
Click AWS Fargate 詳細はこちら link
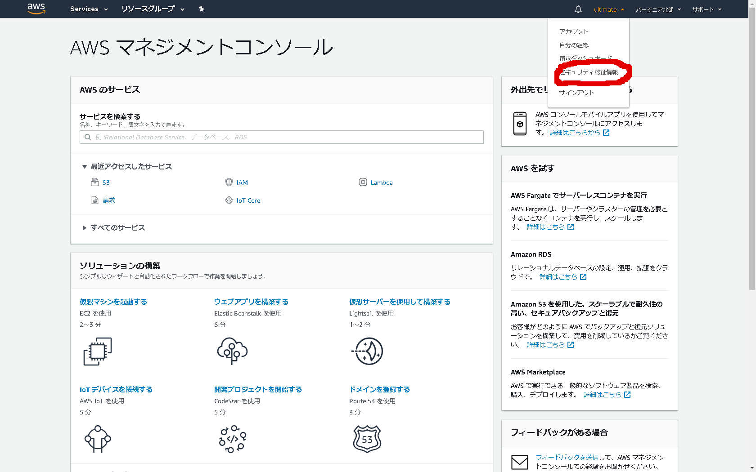coord(546,227)
